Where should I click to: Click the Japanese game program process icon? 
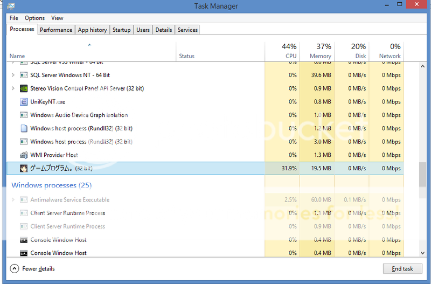pyautogui.click(x=24, y=169)
